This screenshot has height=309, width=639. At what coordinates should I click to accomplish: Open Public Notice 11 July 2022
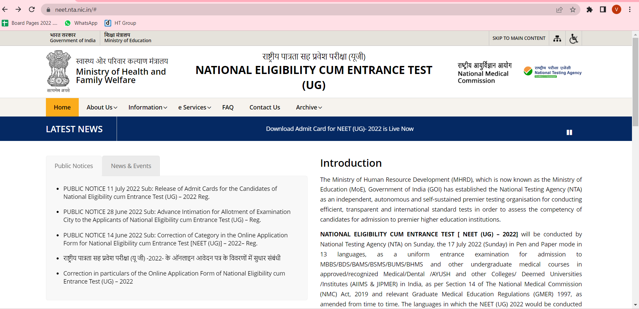pos(170,193)
